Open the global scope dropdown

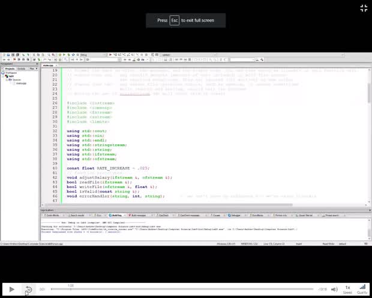pyautogui.click(x=188, y=55)
